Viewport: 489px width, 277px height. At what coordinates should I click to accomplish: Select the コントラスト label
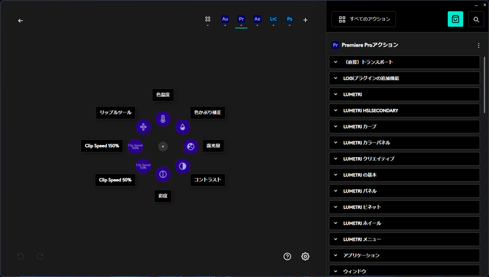[x=208, y=180]
